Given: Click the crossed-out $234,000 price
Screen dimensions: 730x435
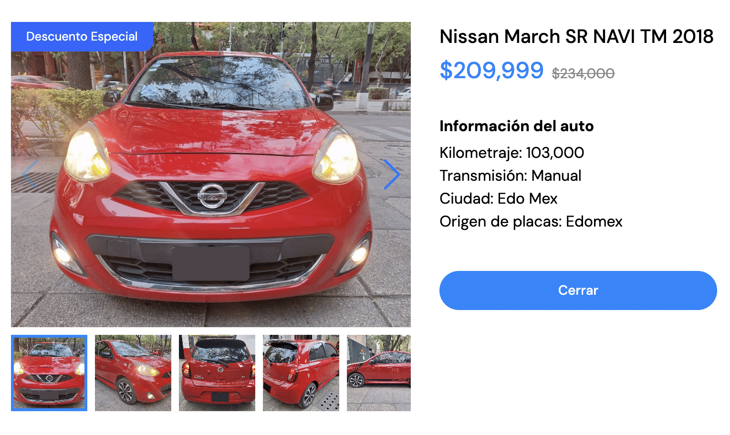Looking at the screenshot, I should (x=583, y=73).
